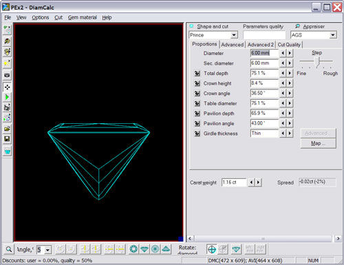Image resolution: width=344 pixels, height=265 pixels.
Task: Toggle the lock icon beside Pavilion depth
Action: (x=197, y=114)
